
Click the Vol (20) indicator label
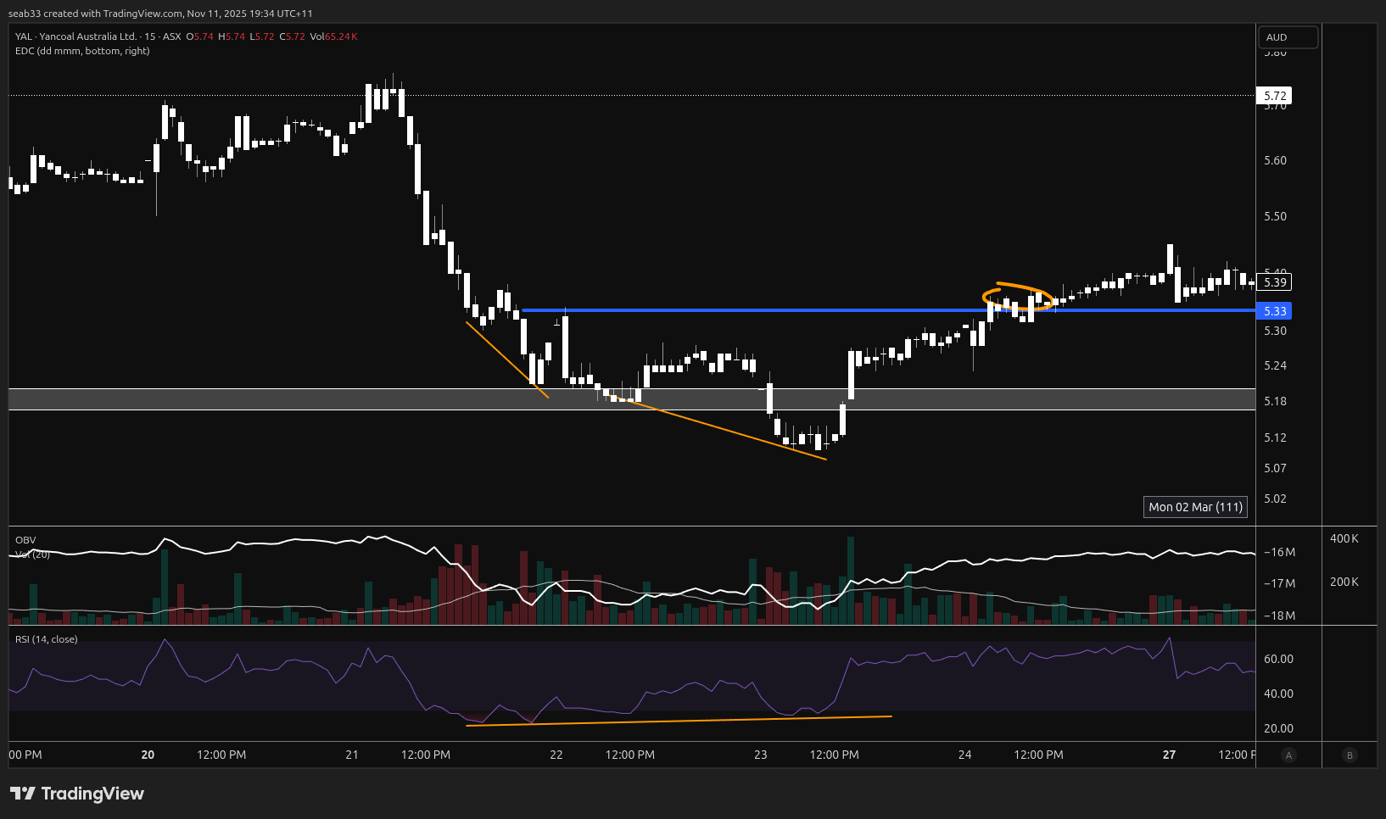click(34, 554)
